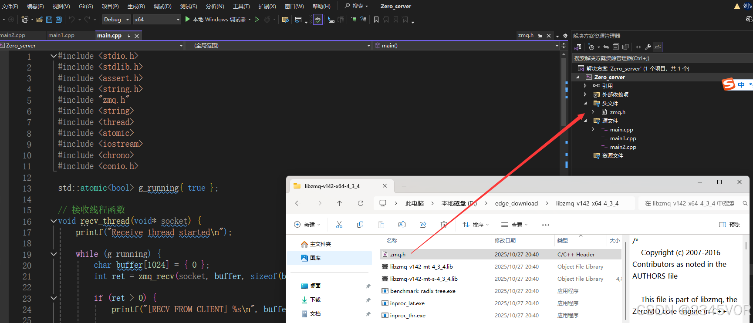Image resolution: width=753 pixels, height=323 pixels.
Task: Open the 文件(F) menu
Action: click(x=10, y=6)
